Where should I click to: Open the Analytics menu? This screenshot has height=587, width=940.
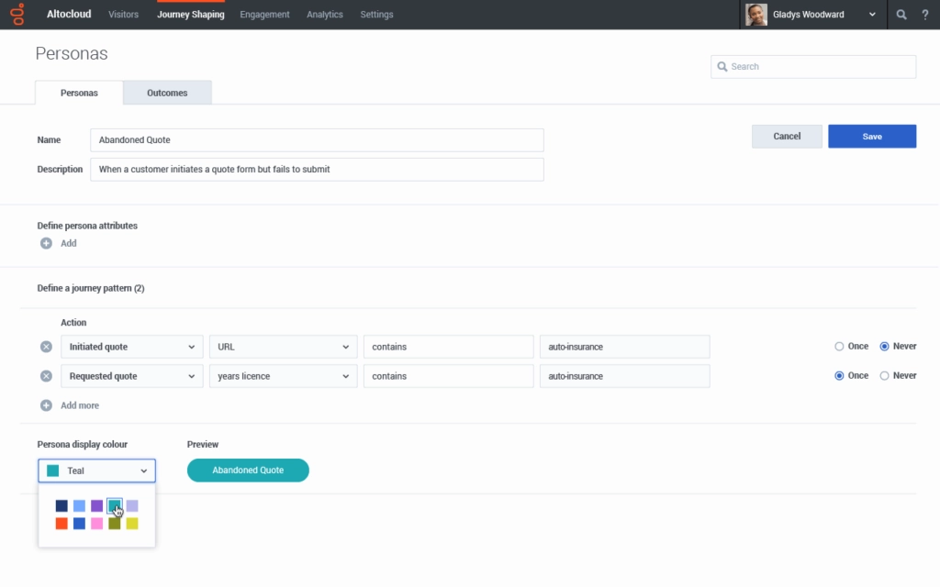[325, 15]
